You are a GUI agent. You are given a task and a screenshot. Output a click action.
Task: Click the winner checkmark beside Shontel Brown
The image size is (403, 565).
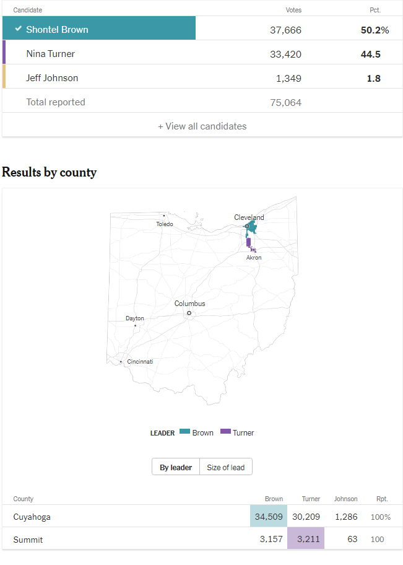click(18, 28)
